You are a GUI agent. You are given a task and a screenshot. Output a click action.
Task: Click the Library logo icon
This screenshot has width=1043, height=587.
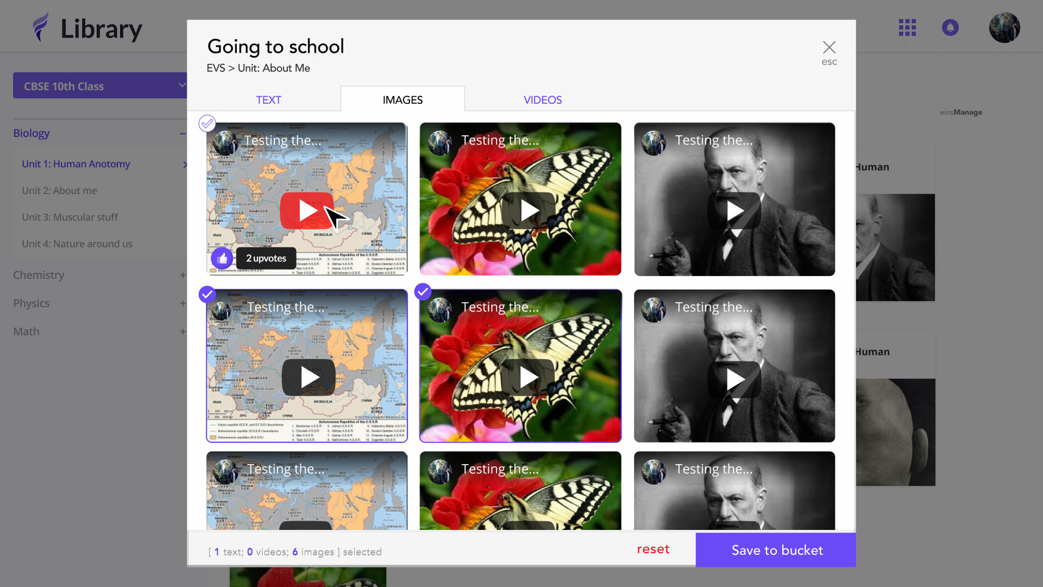pyautogui.click(x=41, y=27)
